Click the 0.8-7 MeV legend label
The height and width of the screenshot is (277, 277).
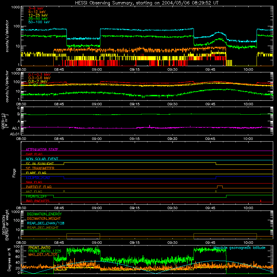(38, 81)
